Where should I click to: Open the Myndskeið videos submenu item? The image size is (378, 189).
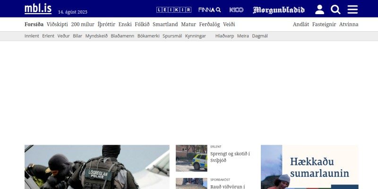(x=96, y=36)
